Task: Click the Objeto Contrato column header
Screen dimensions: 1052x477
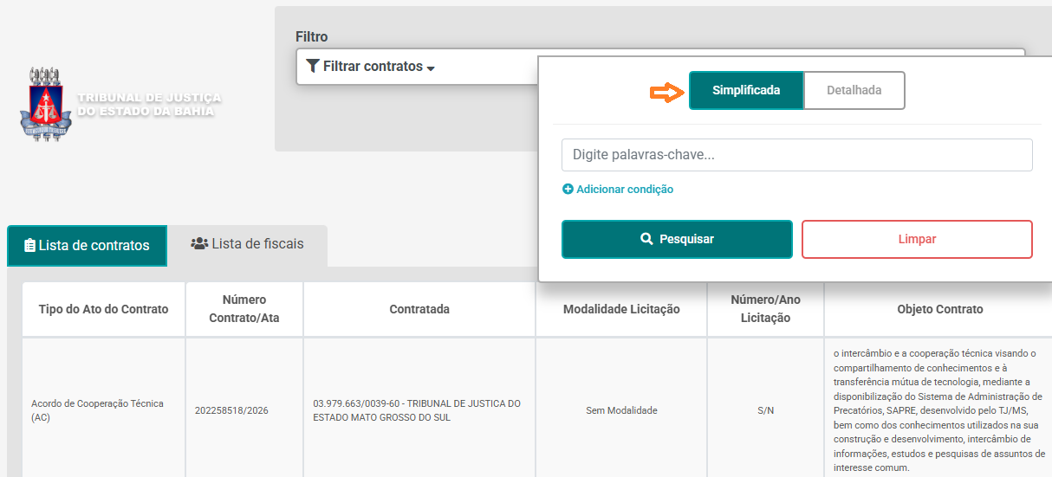Action: click(939, 309)
